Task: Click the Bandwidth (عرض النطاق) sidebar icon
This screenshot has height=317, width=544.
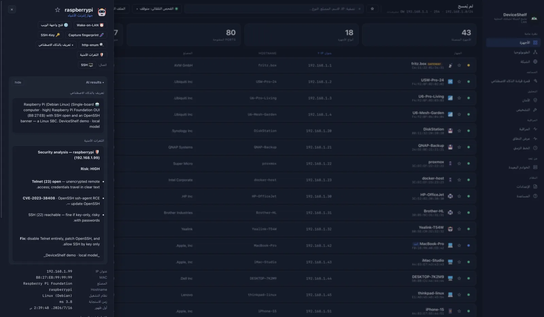Action: (x=535, y=138)
